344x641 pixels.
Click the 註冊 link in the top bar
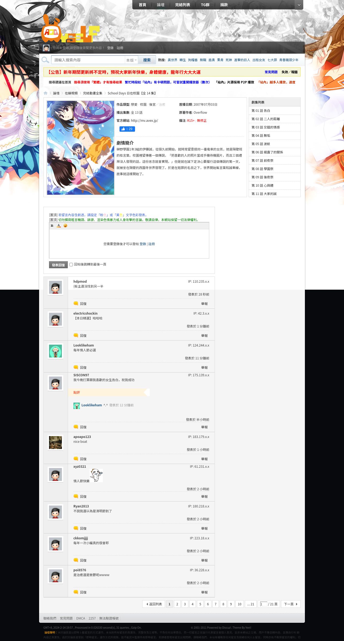tap(120, 48)
